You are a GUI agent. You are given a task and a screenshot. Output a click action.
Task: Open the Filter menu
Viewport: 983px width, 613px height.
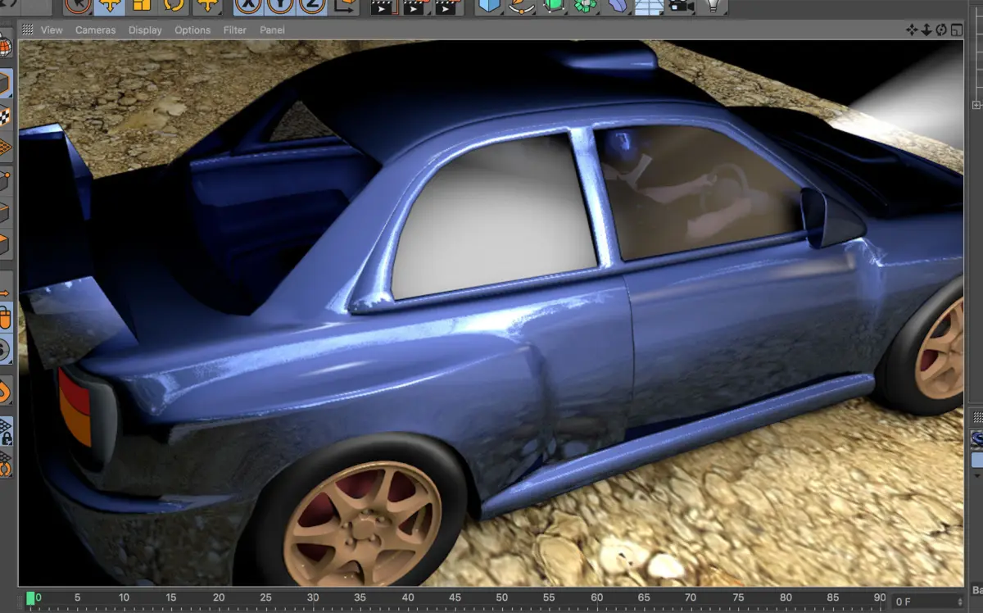click(235, 30)
